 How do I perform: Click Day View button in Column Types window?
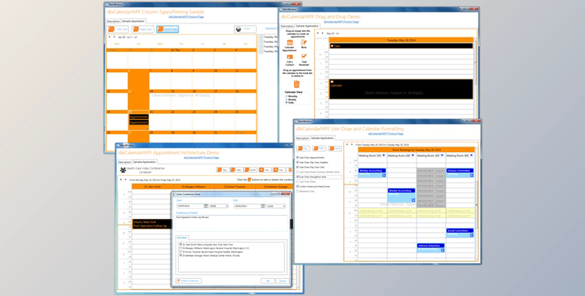(x=118, y=29)
